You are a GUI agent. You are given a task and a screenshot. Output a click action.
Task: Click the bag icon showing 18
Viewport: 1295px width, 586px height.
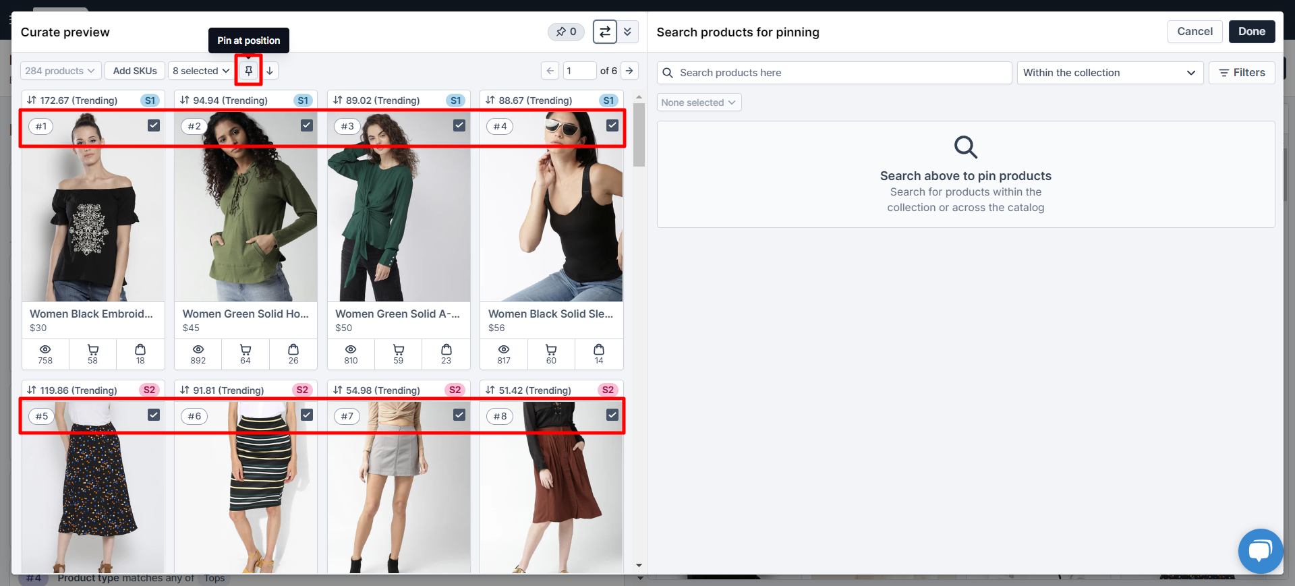pos(140,349)
